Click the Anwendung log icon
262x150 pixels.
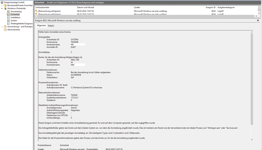[x=9, y=12]
